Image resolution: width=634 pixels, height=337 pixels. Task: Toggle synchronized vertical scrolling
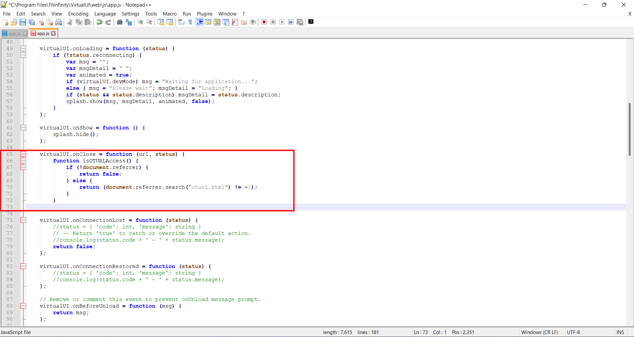pos(161,22)
